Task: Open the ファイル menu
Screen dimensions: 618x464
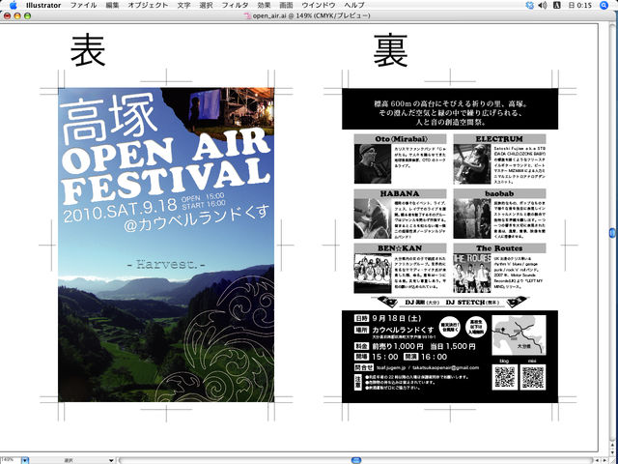Action: (83, 5)
